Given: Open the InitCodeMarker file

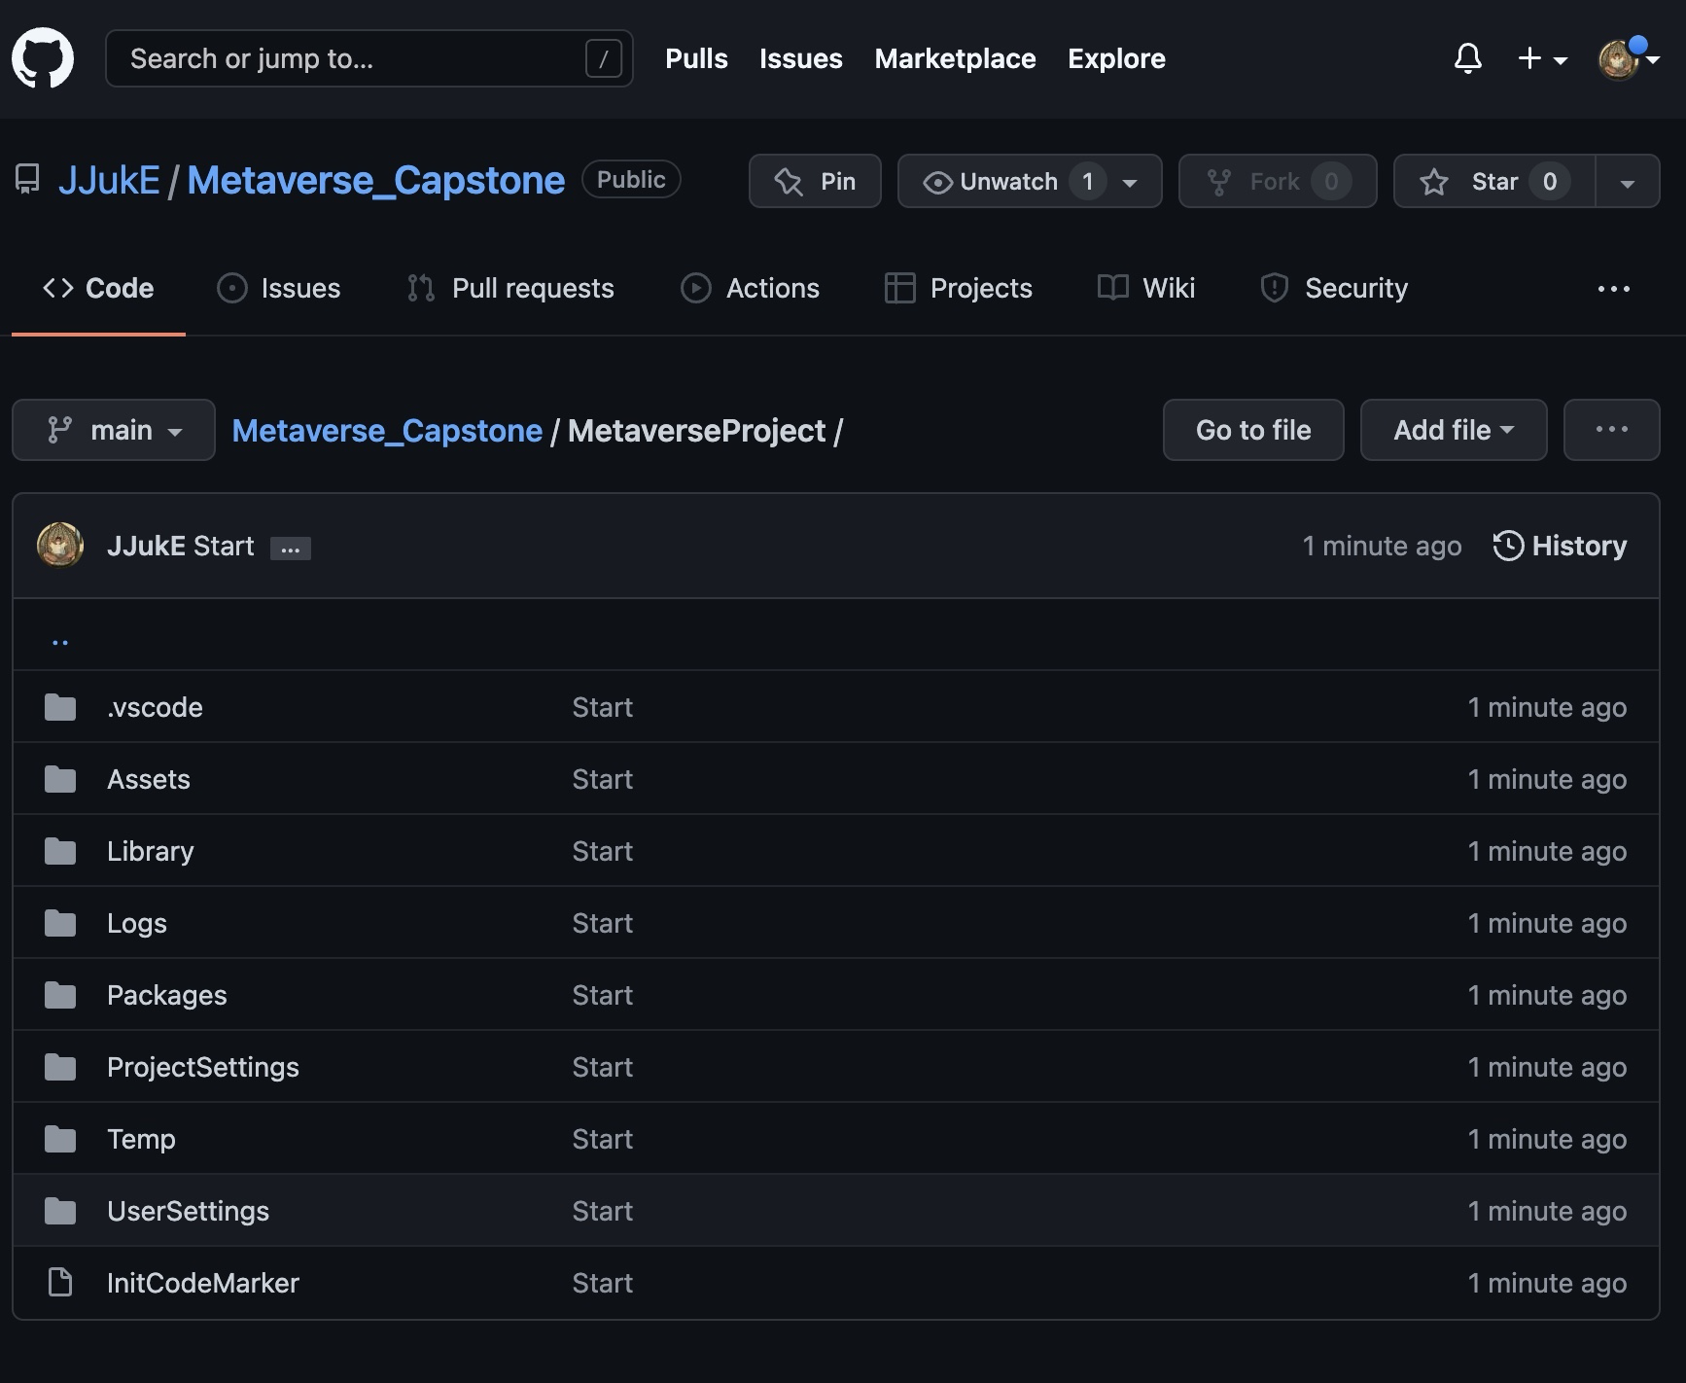Looking at the screenshot, I should pyautogui.click(x=203, y=1283).
